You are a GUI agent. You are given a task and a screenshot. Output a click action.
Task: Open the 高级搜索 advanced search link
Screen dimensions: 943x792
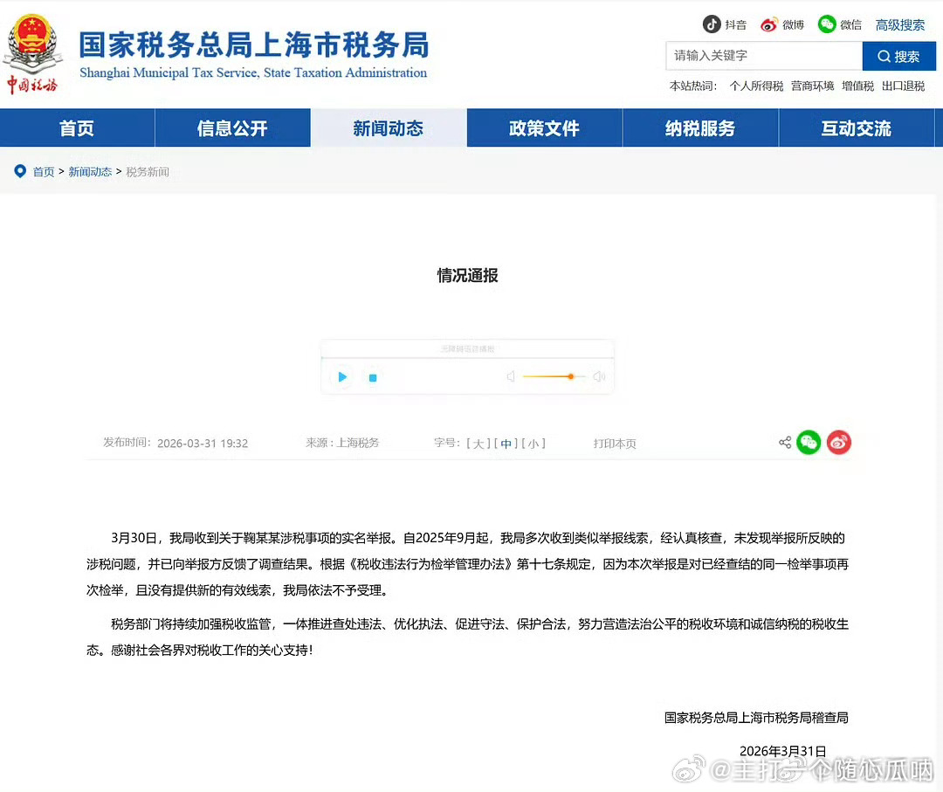pos(899,24)
